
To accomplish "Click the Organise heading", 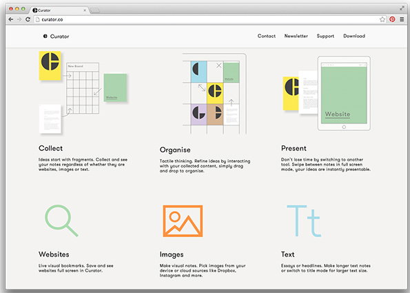I will click(175, 150).
